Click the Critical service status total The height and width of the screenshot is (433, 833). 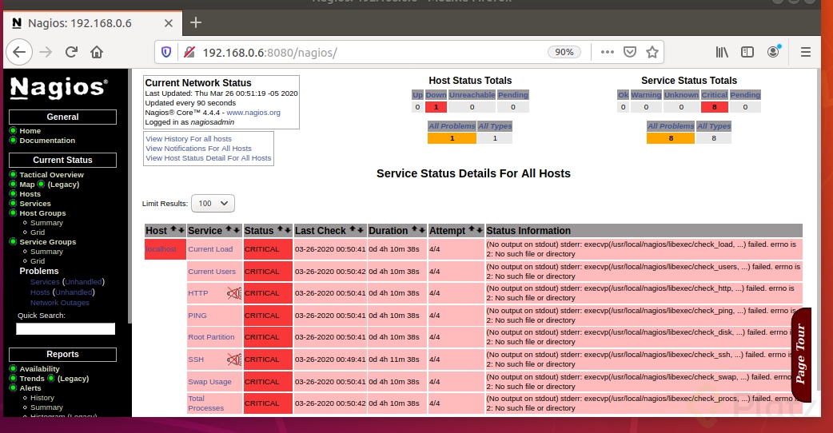tap(714, 95)
